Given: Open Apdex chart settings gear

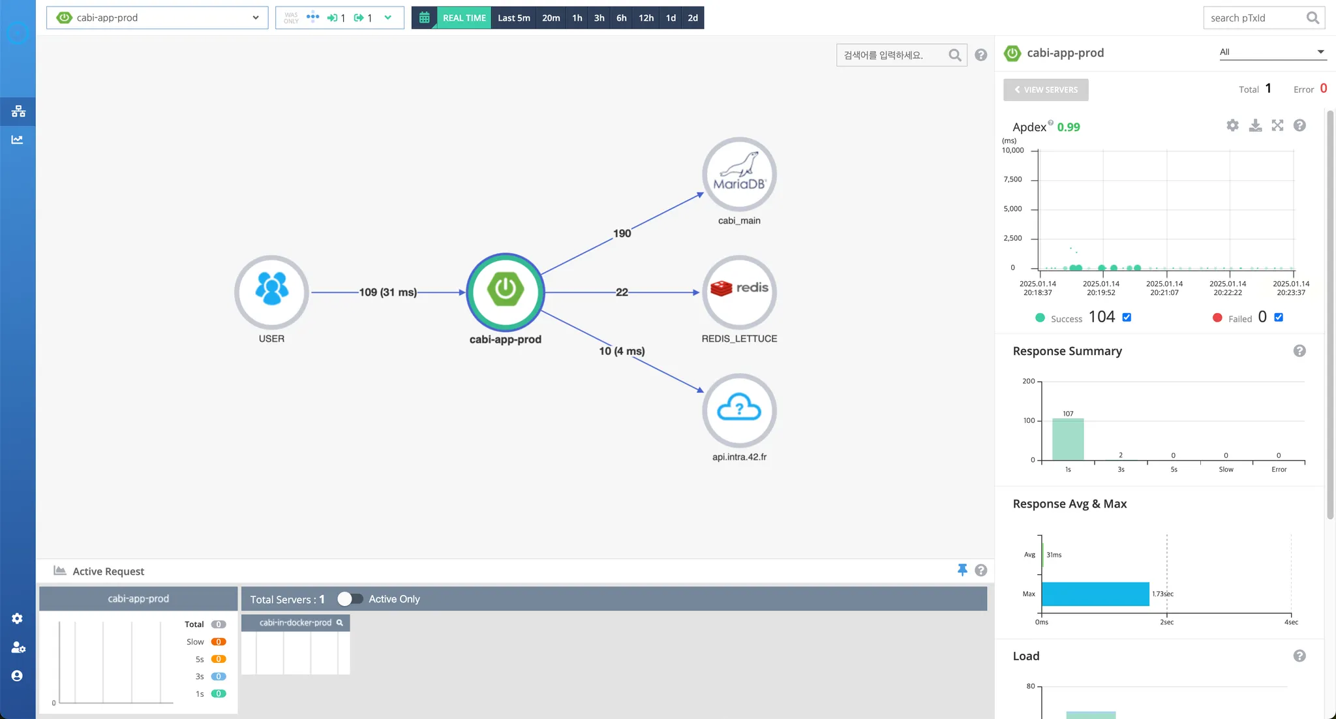Looking at the screenshot, I should click(x=1232, y=125).
